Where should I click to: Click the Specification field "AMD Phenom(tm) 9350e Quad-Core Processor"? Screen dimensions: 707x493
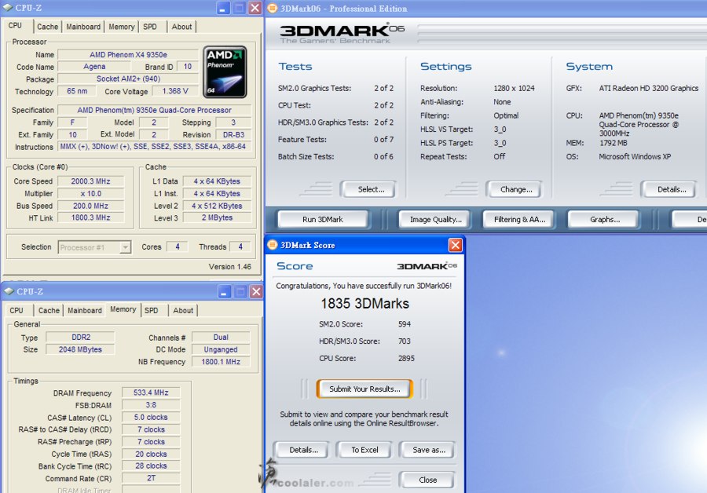click(154, 110)
